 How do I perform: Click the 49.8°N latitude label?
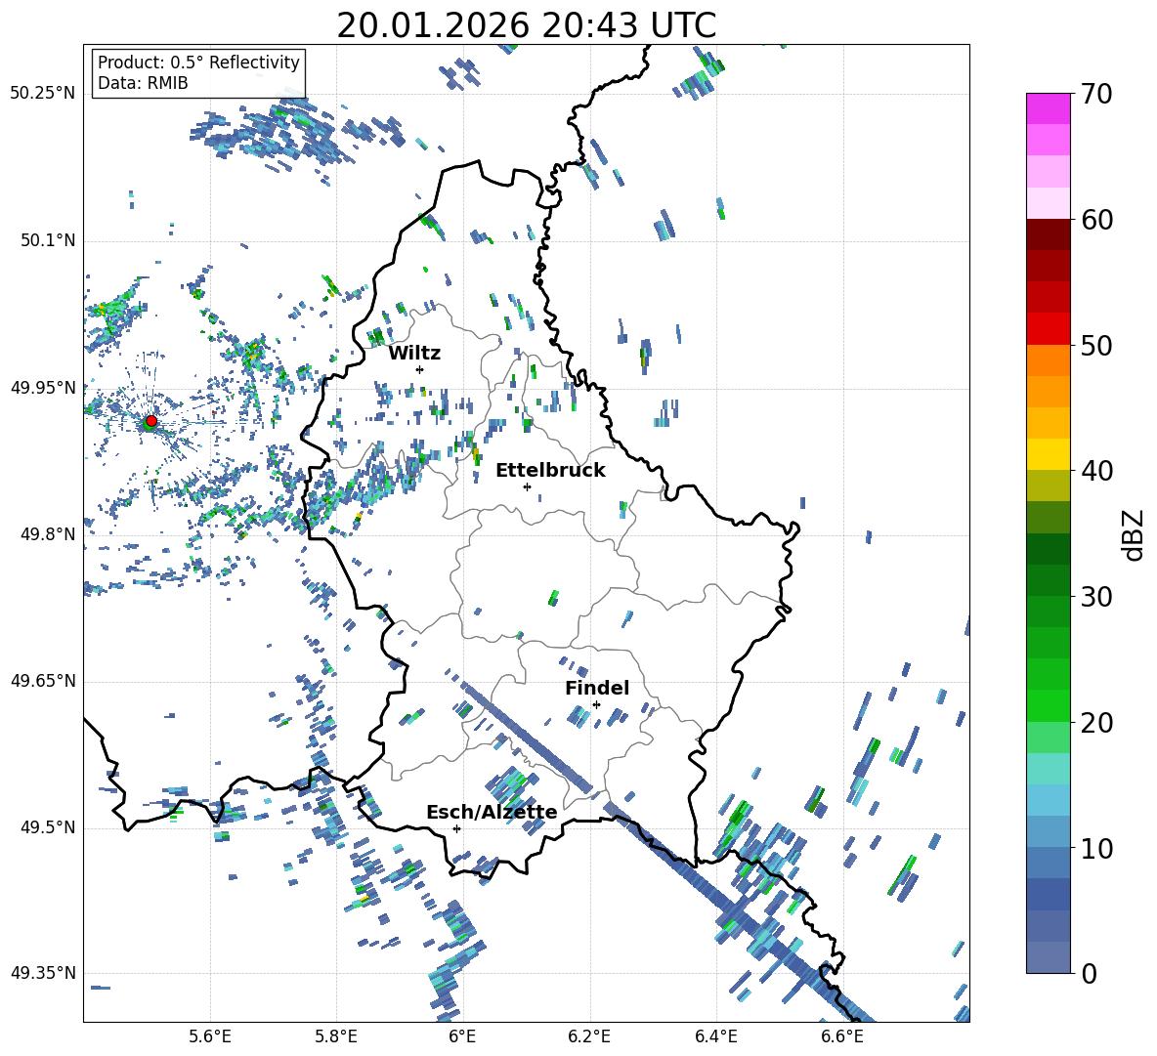click(47, 534)
